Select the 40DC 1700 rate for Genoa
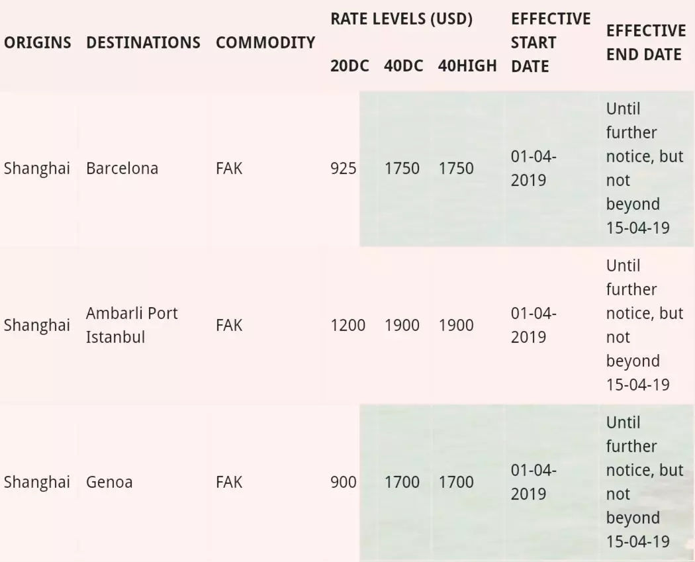This screenshot has height=562, width=695. click(402, 482)
